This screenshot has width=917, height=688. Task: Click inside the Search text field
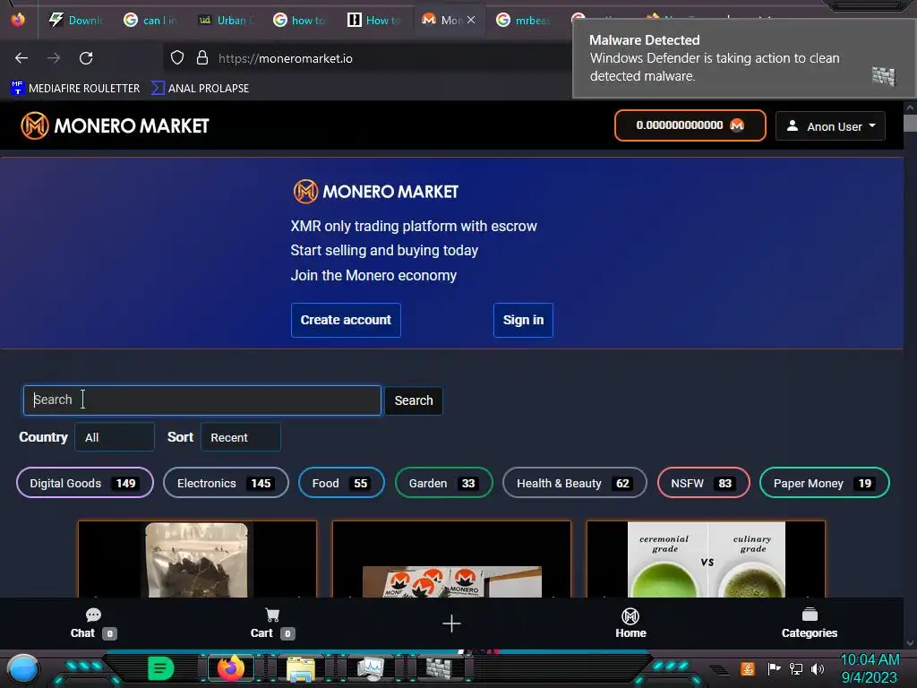pyautogui.click(x=202, y=400)
